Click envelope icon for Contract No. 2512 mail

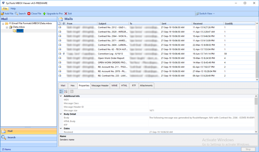click(60, 27)
